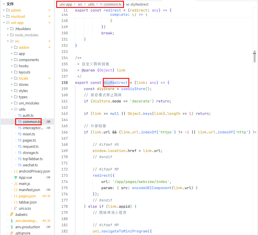The width and height of the screenshot is (258, 235).
Task: Click the editor vertical scrollbar thumb
Action: pyautogui.click(x=254, y=56)
